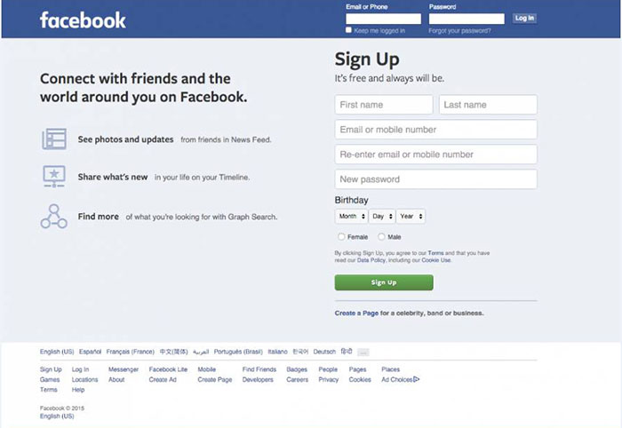Screen dimensions: 622x428
Task: Open the birthday Day dropdown
Action: pos(382,216)
